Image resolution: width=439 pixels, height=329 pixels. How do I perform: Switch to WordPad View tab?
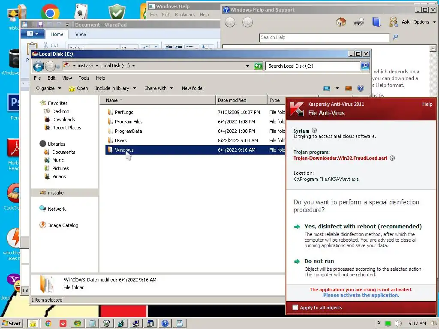[81, 34]
